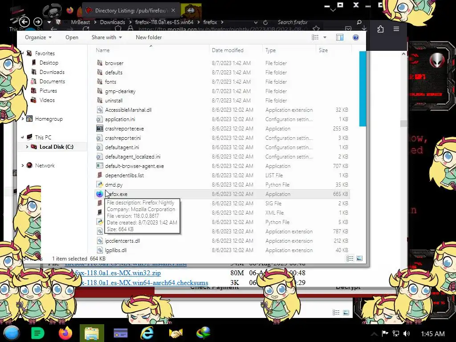456x342 pixels.
Task: Sort by Type column header
Action: click(x=270, y=50)
